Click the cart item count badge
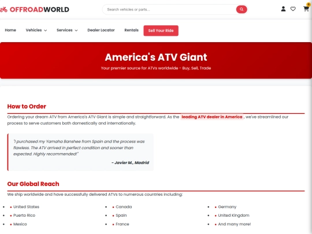This screenshot has width=312, height=234. click(309, 5)
